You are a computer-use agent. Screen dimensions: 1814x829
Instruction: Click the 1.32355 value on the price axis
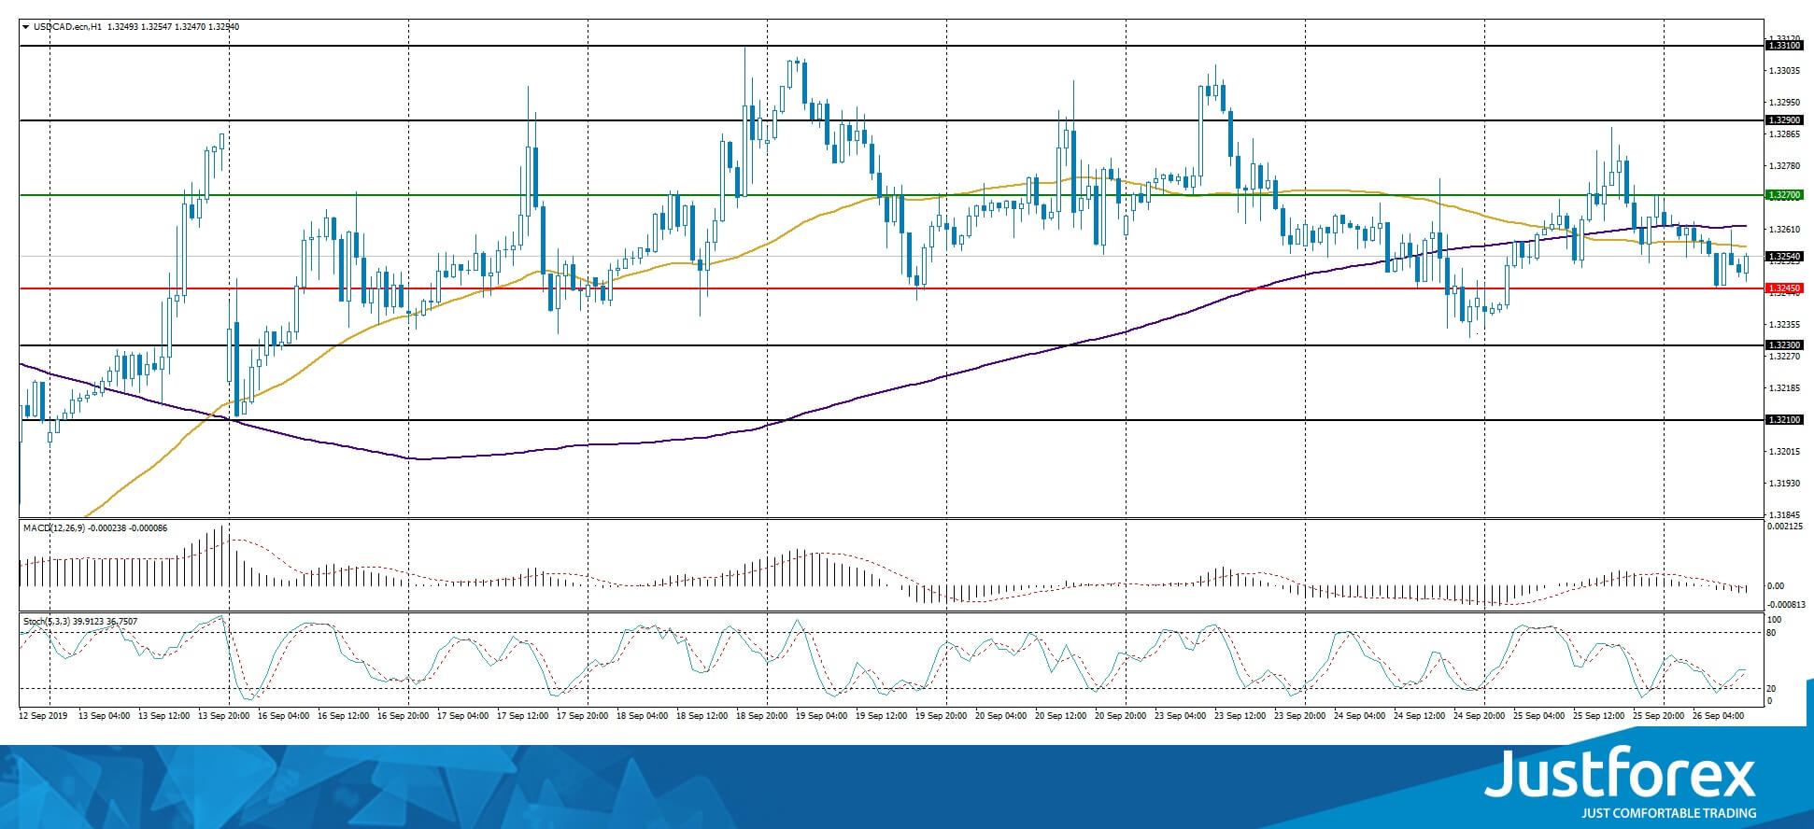(1785, 325)
